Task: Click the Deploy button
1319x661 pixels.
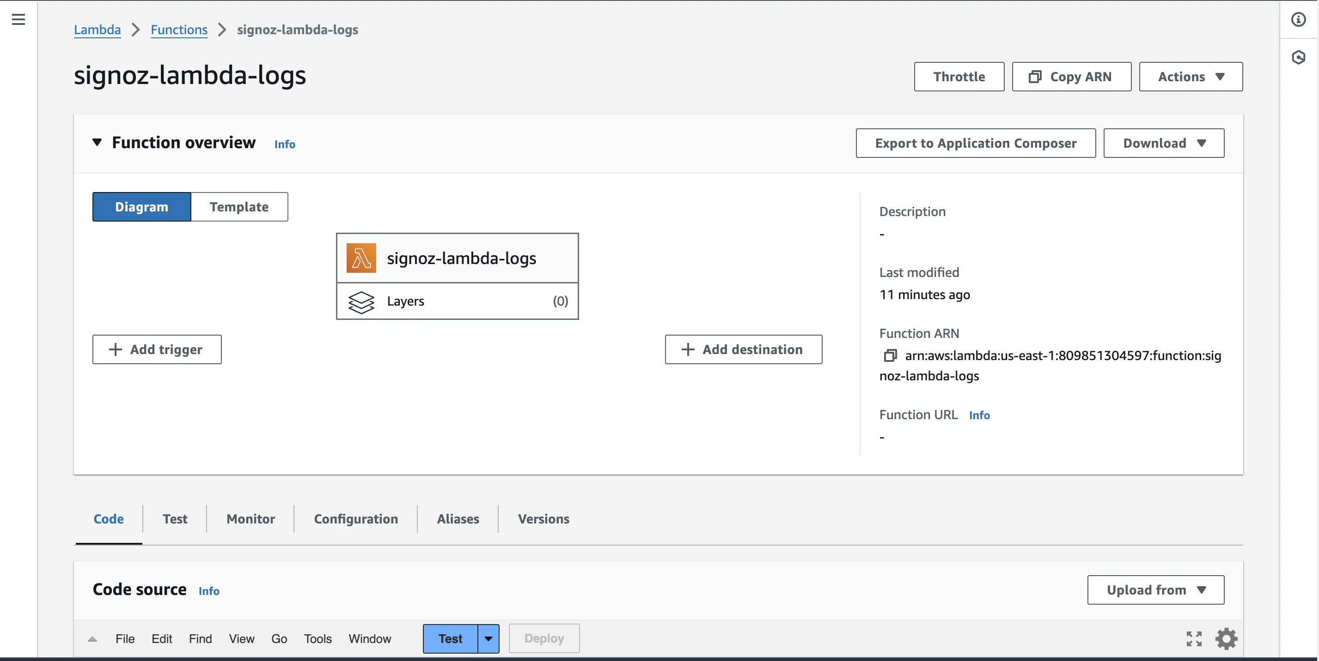Action: click(544, 638)
